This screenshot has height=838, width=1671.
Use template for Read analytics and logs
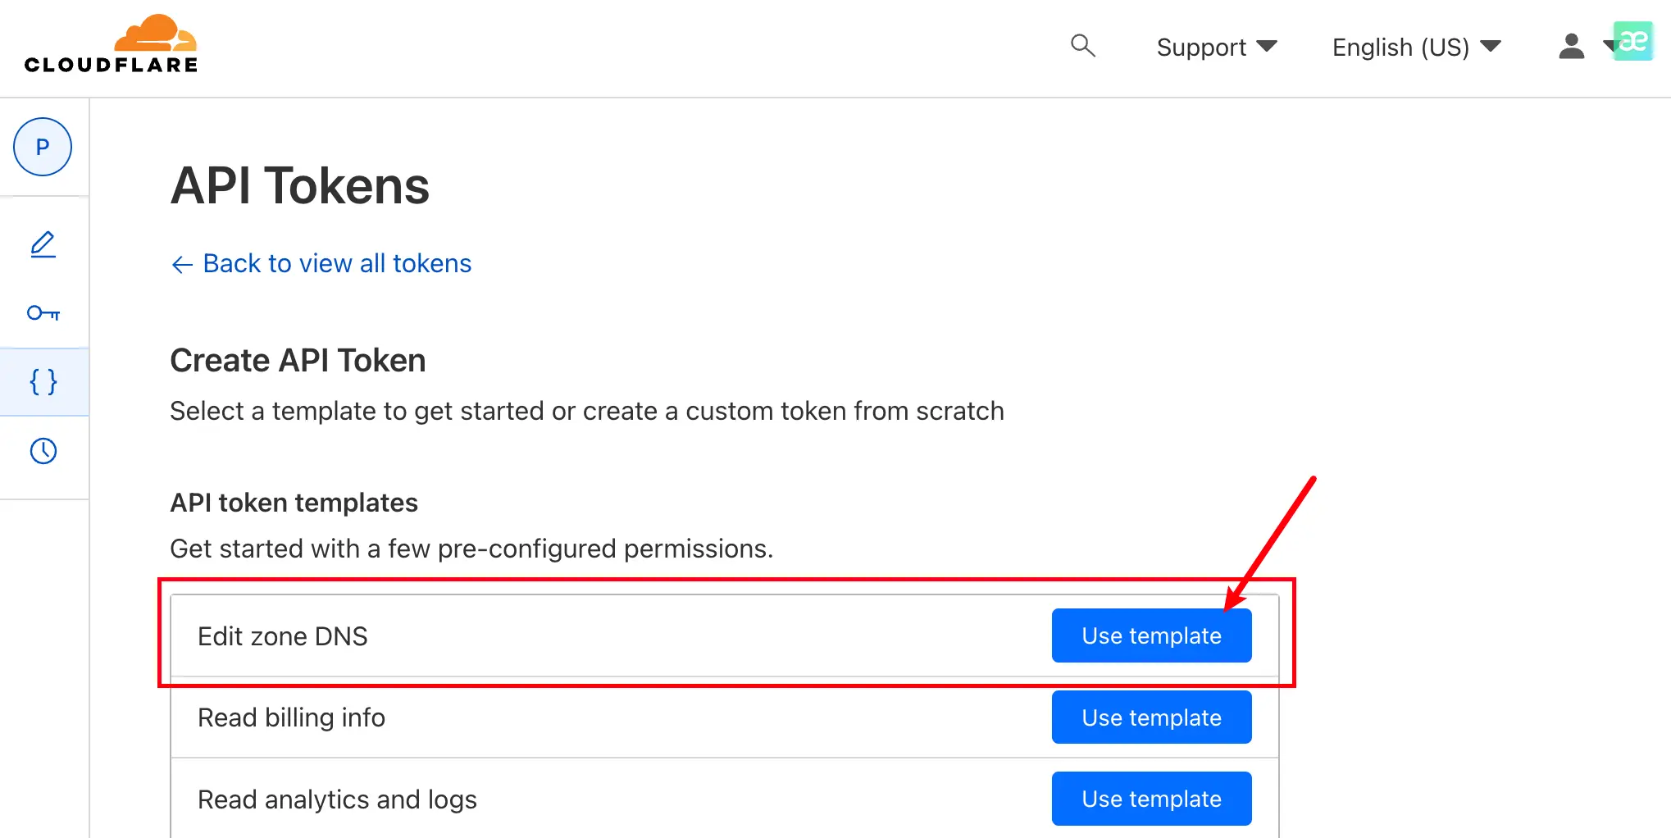pyautogui.click(x=1151, y=799)
